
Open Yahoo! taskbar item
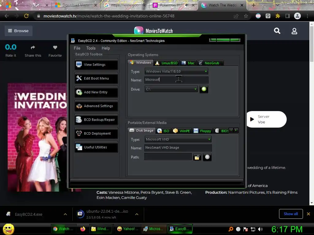point(128,229)
